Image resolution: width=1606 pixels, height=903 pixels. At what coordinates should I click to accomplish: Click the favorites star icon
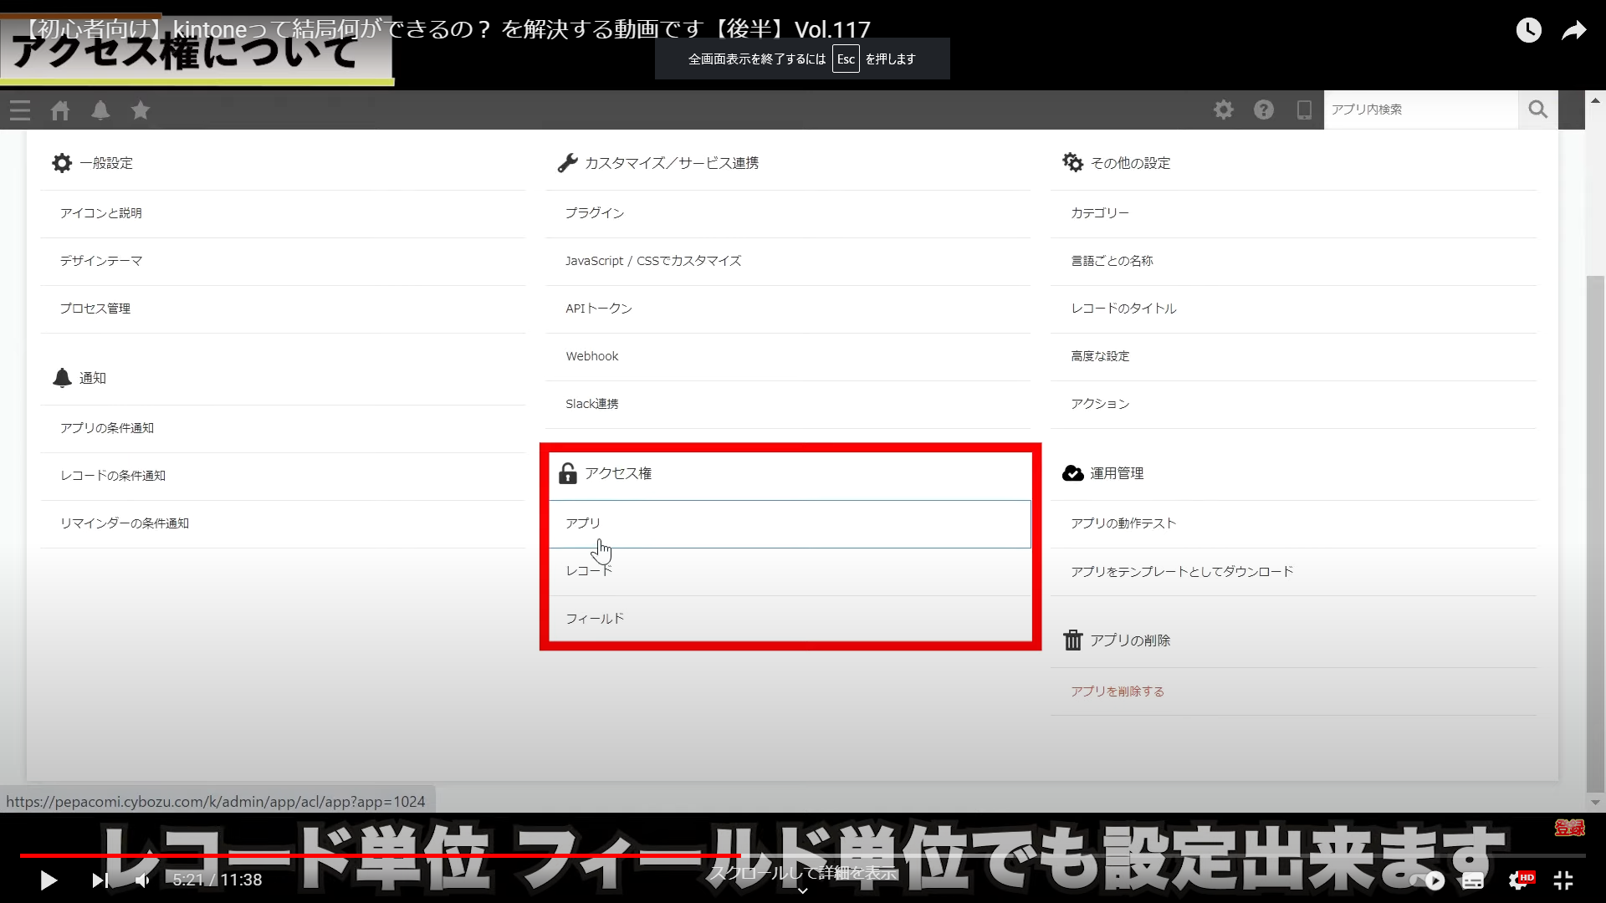point(141,110)
